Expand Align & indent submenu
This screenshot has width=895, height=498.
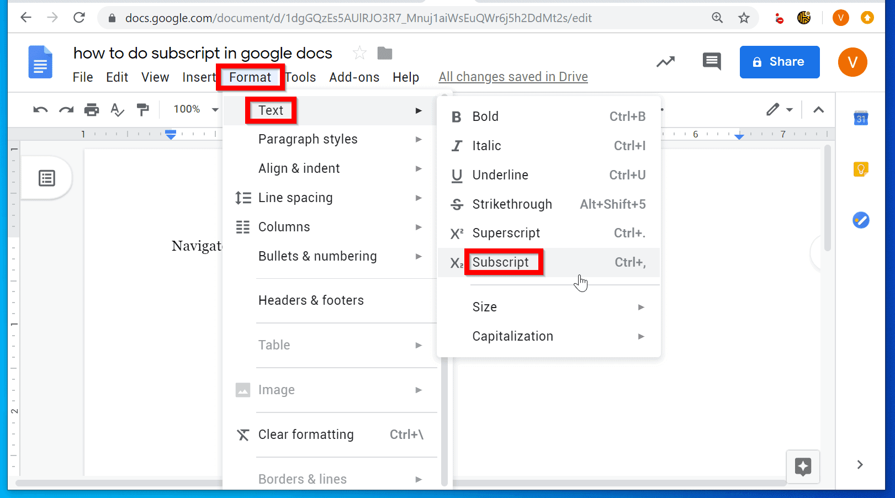(330, 168)
